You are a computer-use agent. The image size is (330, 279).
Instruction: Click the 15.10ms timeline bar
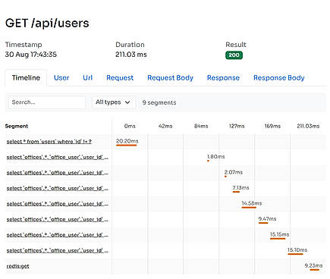click(x=295, y=254)
